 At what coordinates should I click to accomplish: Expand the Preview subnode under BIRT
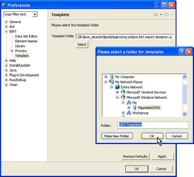tap(12, 51)
